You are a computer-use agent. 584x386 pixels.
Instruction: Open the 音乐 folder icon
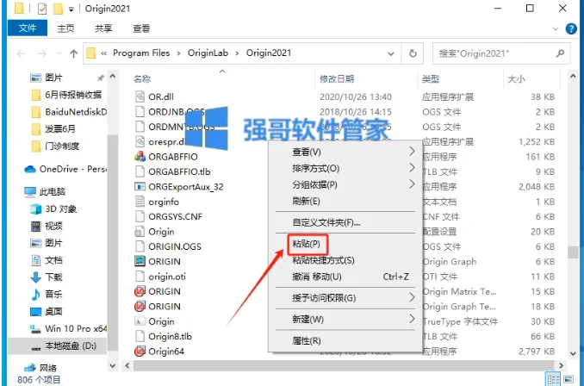(x=36, y=294)
